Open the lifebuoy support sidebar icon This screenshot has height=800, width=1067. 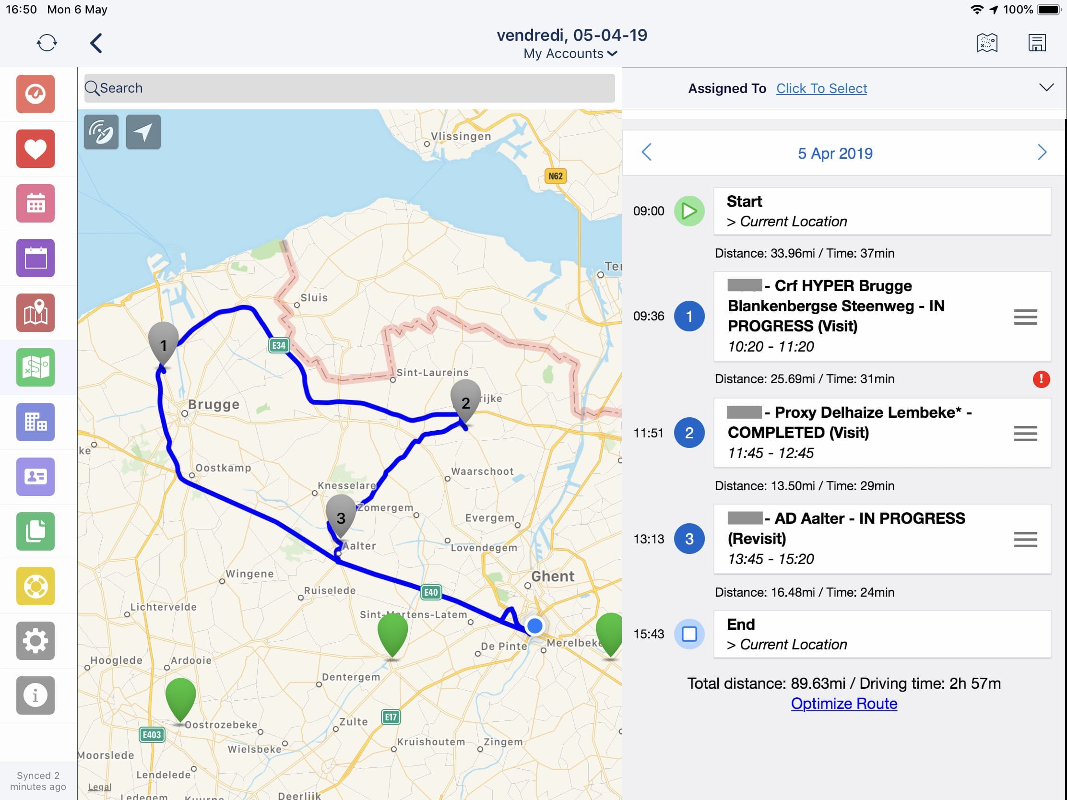point(35,586)
